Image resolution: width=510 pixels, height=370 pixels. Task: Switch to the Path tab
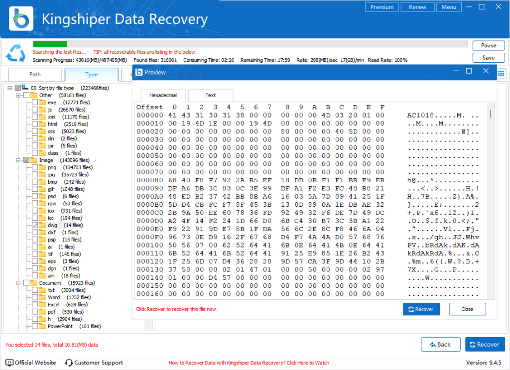tap(35, 75)
